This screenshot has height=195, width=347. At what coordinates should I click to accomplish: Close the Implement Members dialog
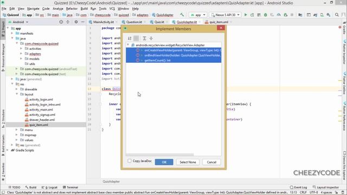(x=221, y=28)
